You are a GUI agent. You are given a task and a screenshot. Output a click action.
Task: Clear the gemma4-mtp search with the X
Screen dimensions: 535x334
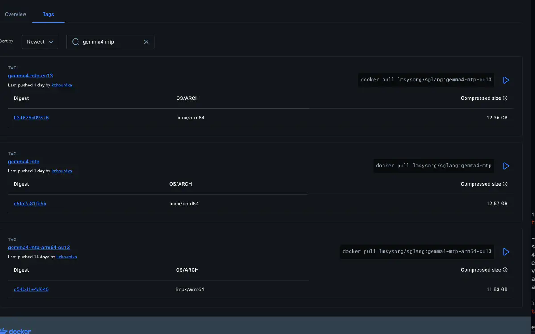point(146,42)
